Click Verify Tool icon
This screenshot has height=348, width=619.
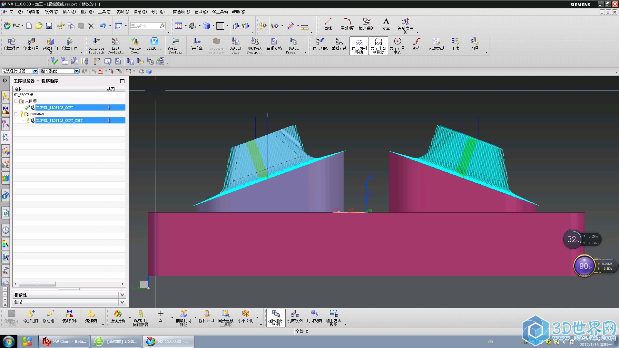tap(135, 45)
